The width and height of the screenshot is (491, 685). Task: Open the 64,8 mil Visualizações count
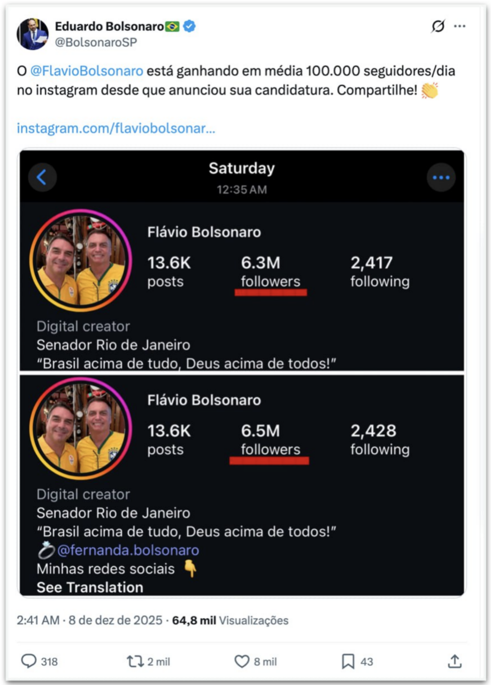230,620
